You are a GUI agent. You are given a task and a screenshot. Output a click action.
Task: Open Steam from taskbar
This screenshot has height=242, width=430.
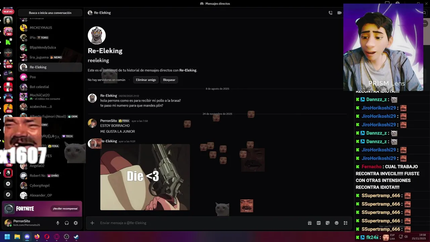pyautogui.click(x=76, y=237)
